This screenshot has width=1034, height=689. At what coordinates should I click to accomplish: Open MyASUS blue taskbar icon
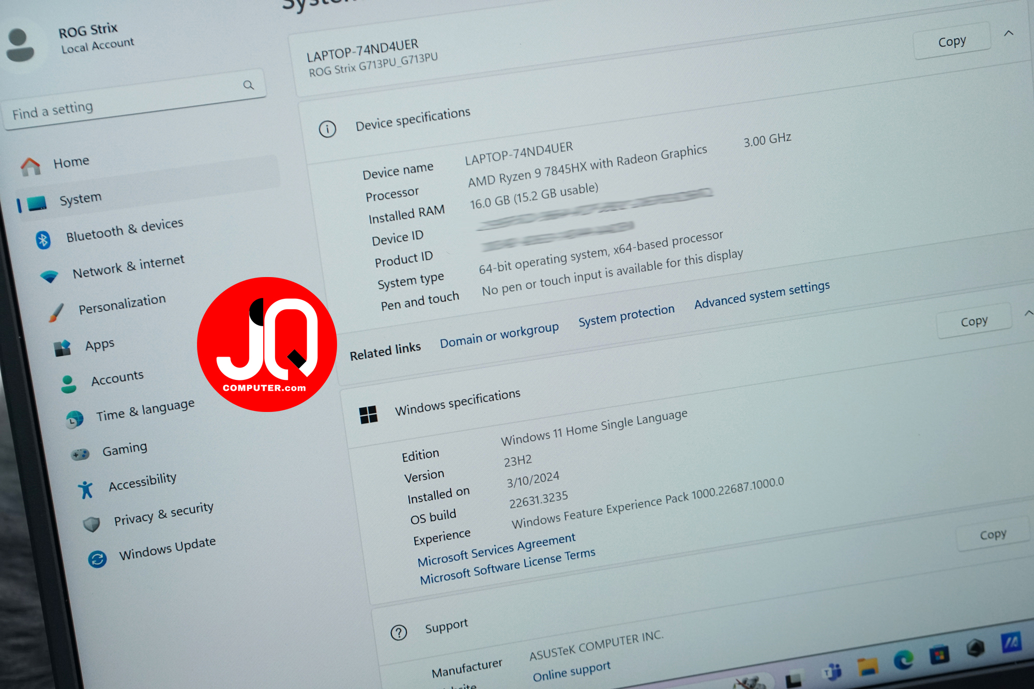point(1011,642)
